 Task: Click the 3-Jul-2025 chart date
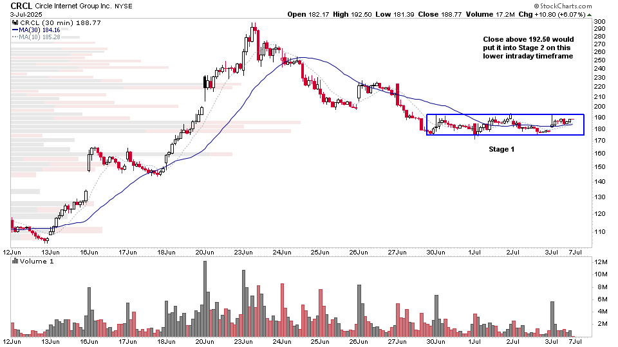26,15
